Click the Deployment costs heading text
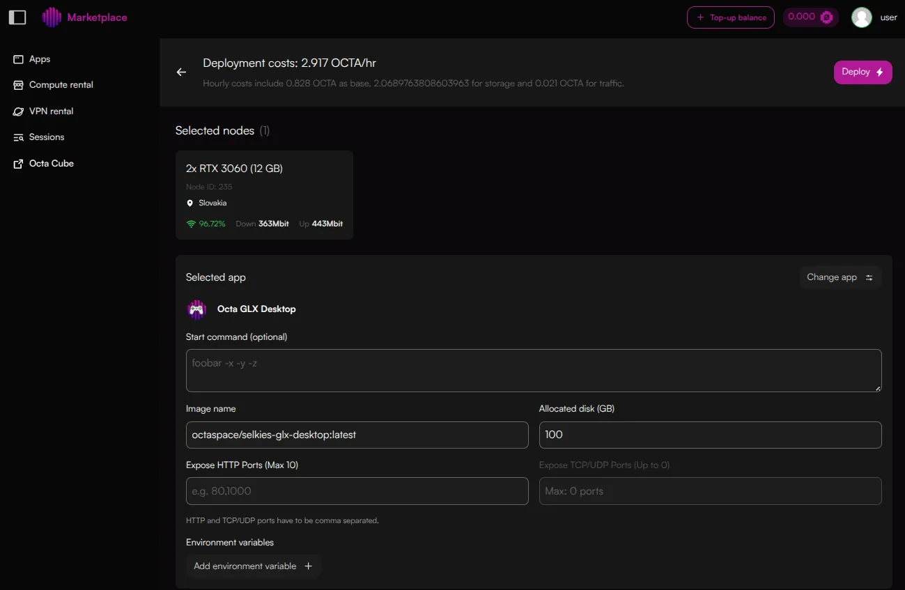Viewport: 905px width, 590px height. (289, 63)
